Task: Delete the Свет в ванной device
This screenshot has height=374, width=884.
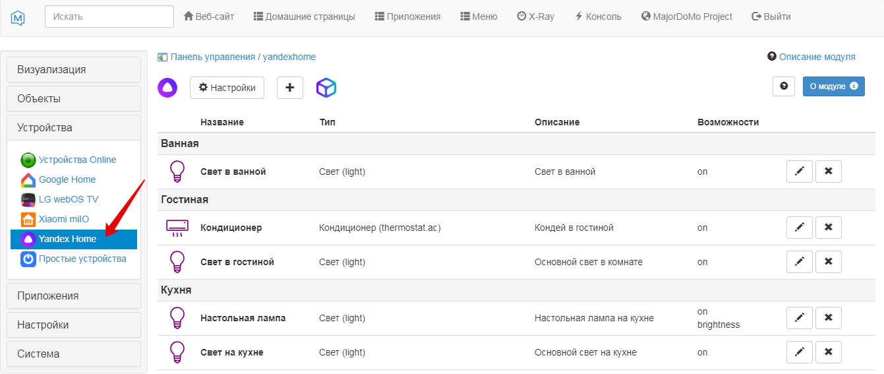Action: tap(829, 171)
